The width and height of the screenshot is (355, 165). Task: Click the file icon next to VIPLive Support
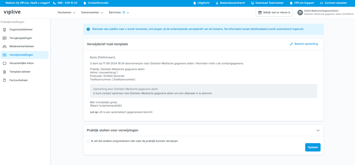291,3
